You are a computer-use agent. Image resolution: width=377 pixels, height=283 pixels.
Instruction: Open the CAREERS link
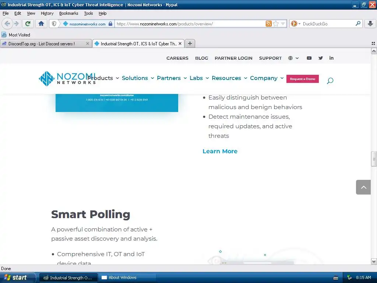(177, 58)
